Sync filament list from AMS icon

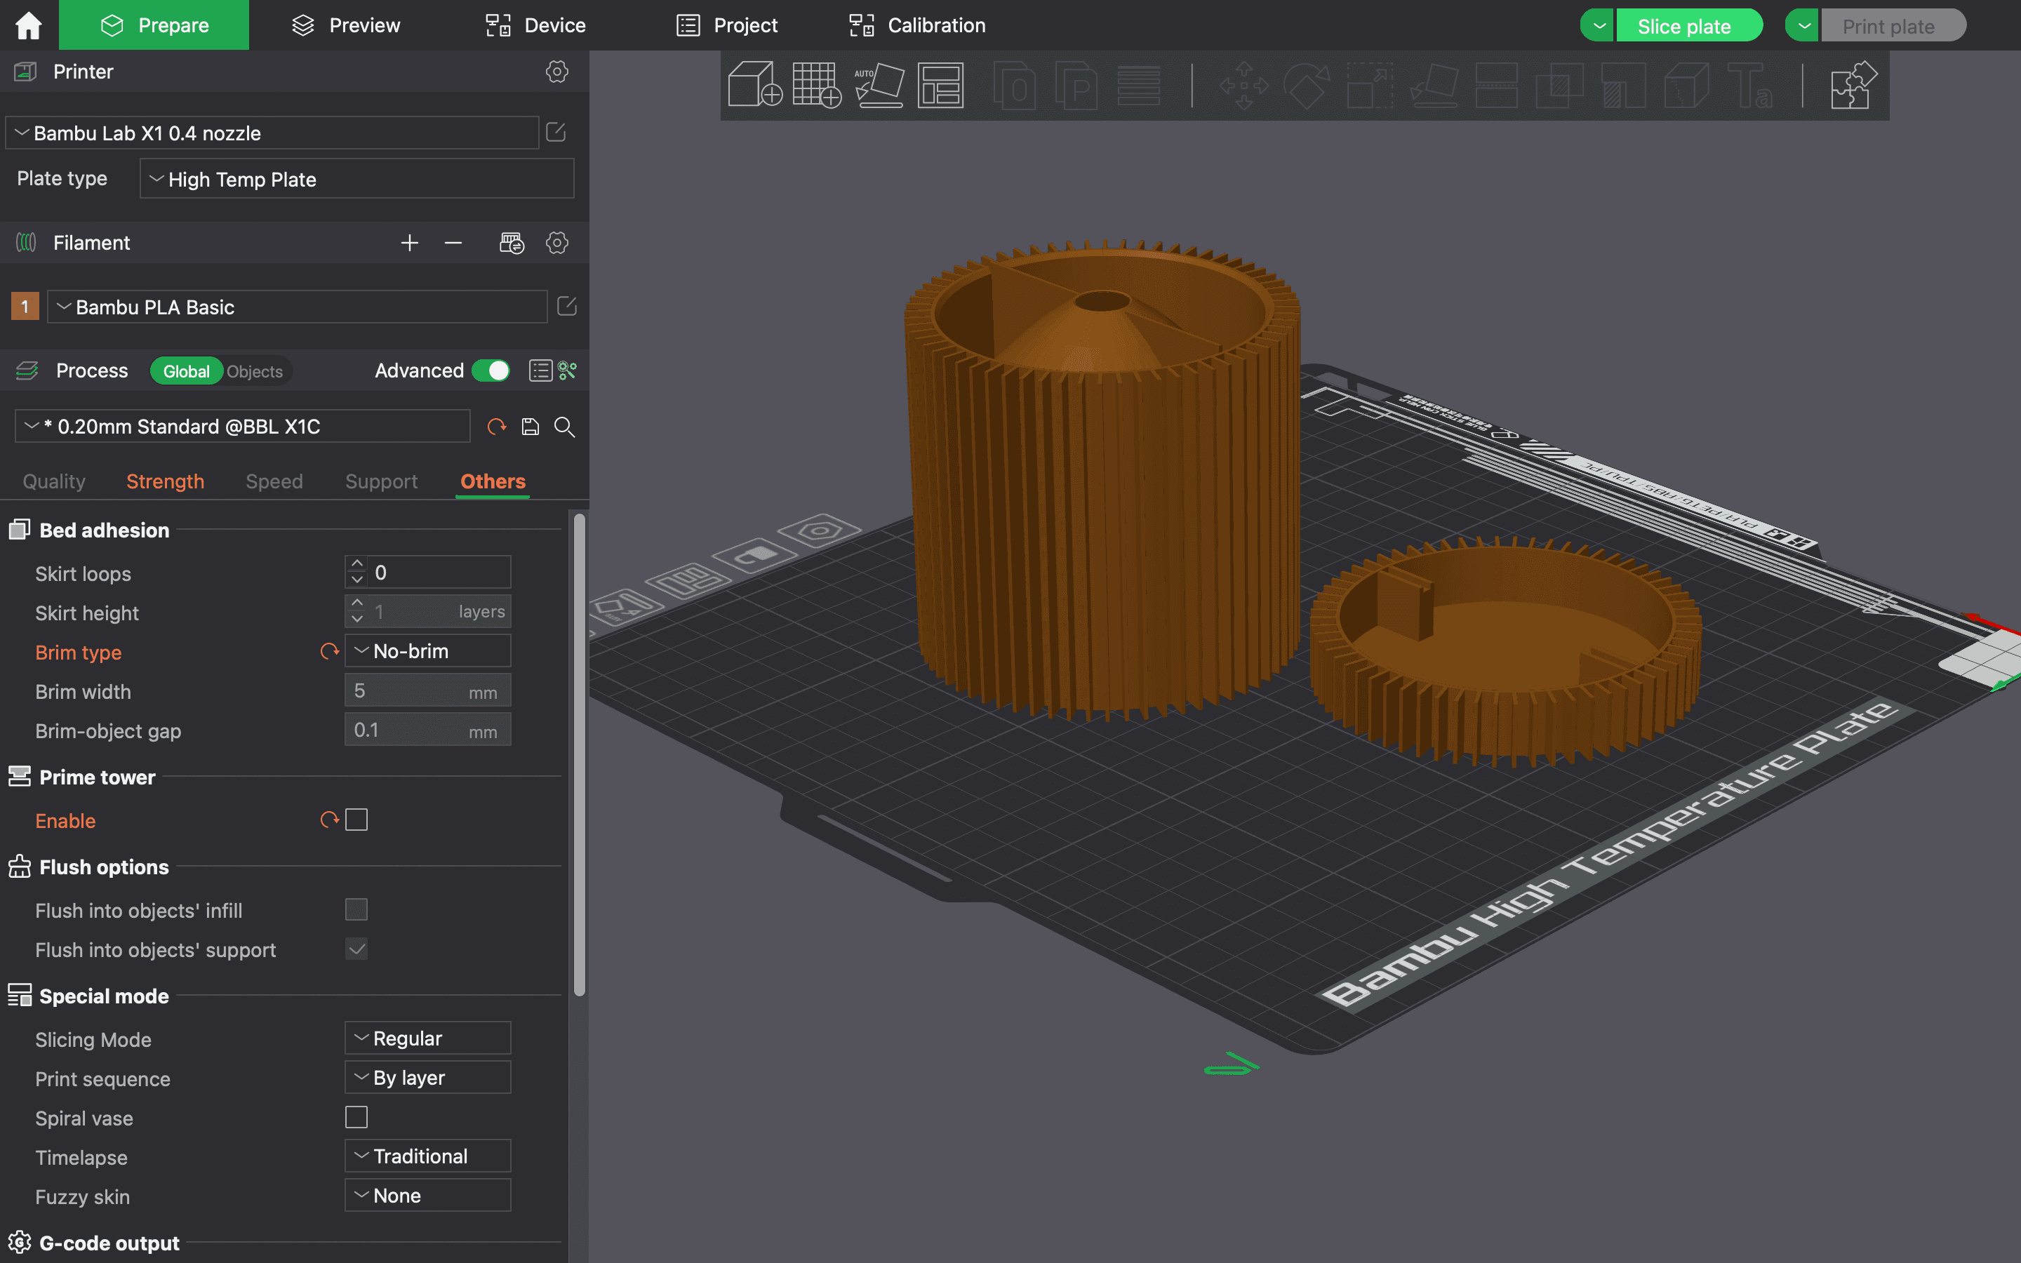[x=511, y=243]
